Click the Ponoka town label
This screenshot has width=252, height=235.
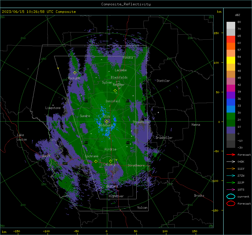[128, 58]
